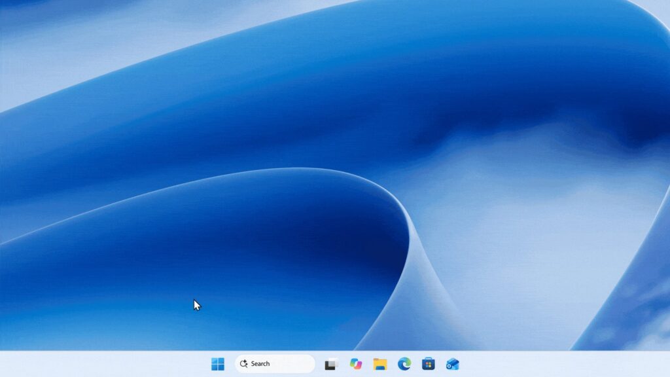The height and width of the screenshot is (377, 670).
Task: Open File Explorer from the taskbar
Action: coord(380,364)
